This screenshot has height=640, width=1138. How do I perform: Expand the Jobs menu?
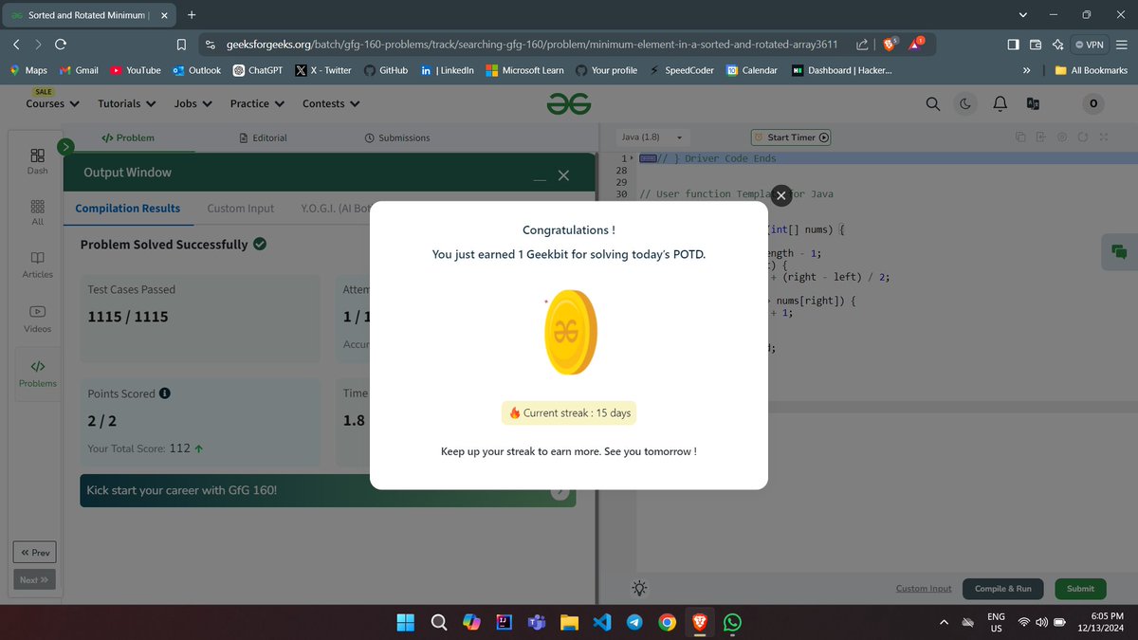click(x=193, y=103)
